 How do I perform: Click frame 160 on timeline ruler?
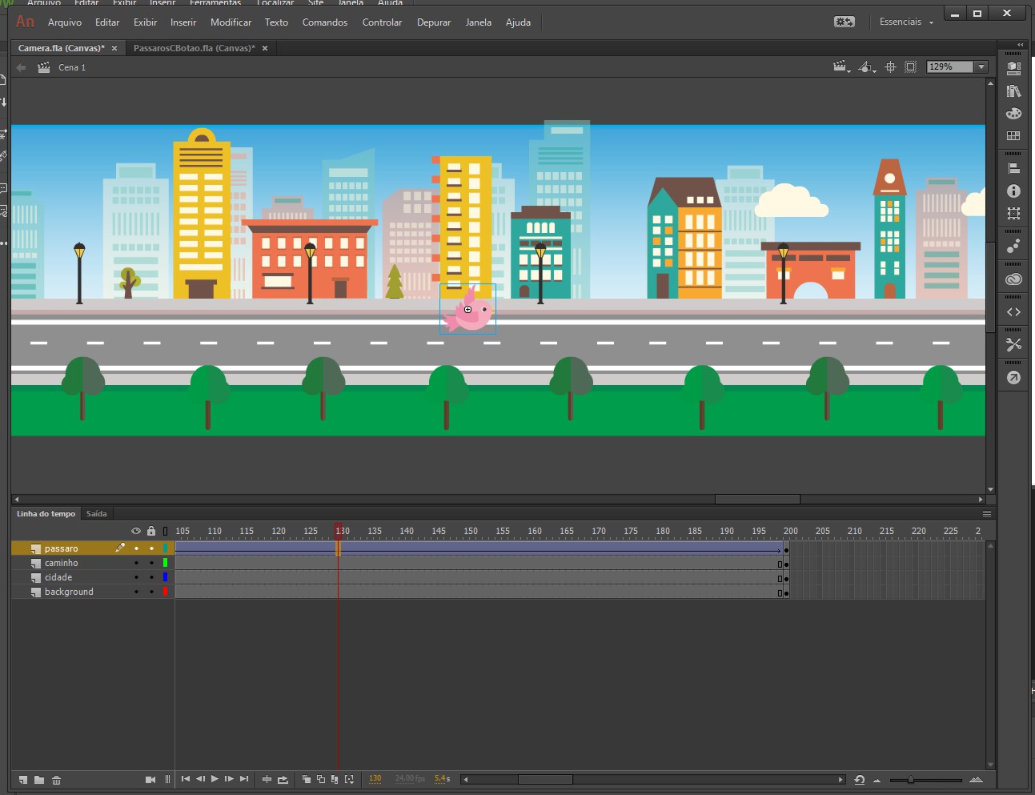point(535,531)
